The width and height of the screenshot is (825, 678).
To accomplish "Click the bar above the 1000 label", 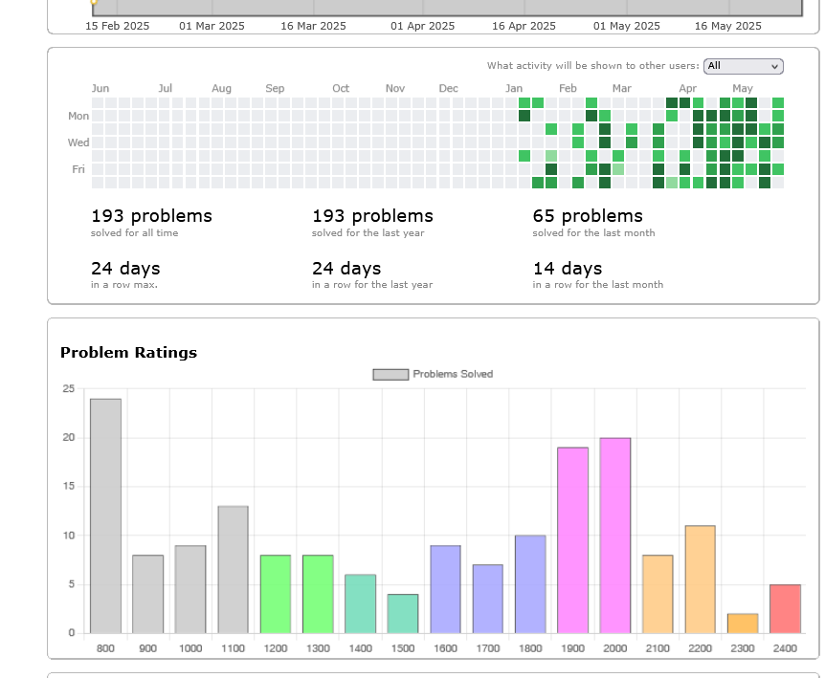I will coord(190,589).
